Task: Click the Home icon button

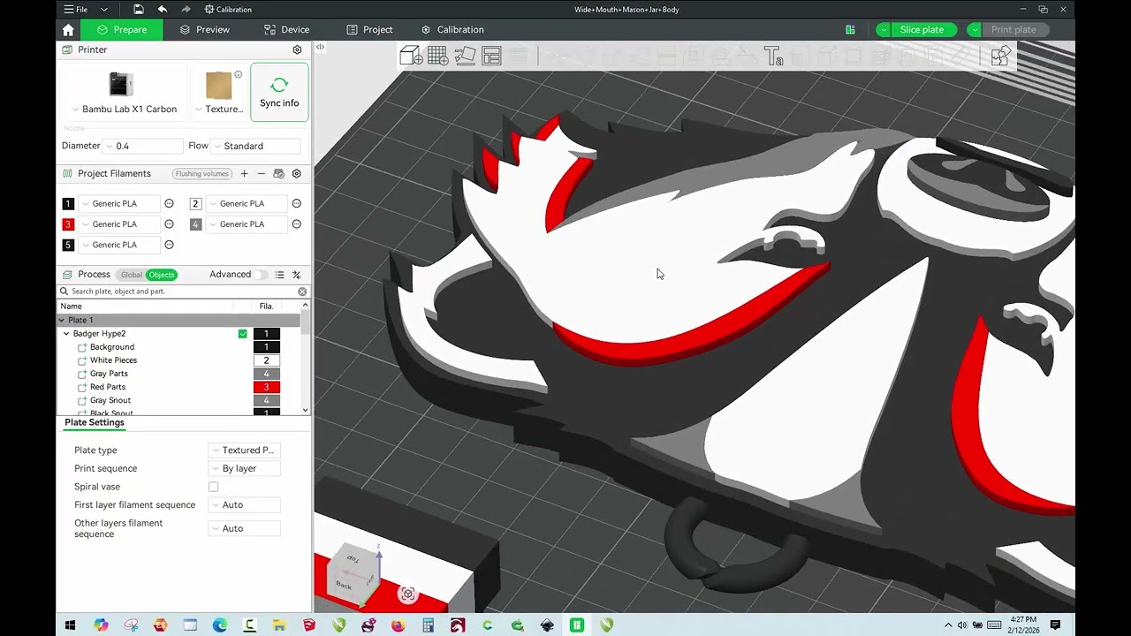Action: (x=68, y=29)
